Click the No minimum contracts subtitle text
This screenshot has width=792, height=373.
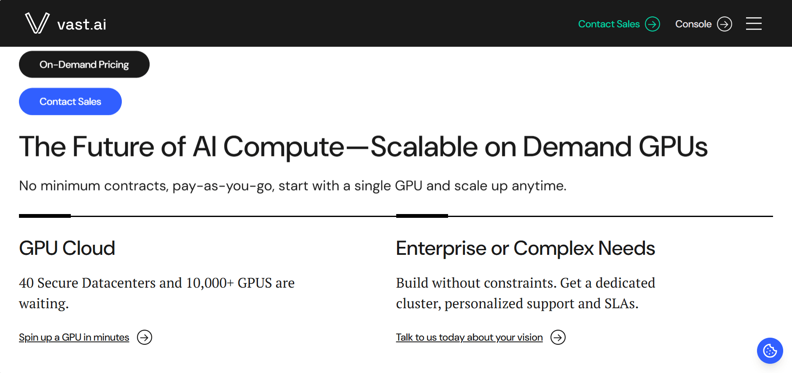[293, 185]
